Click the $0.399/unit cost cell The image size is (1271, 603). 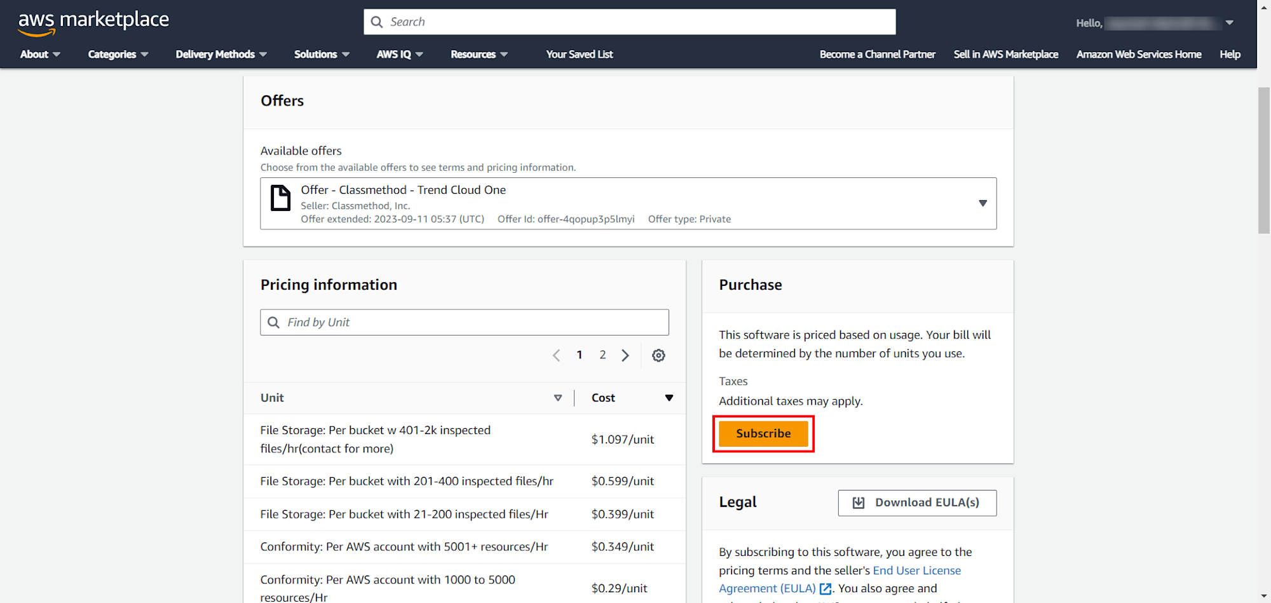[x=623, y=514]
